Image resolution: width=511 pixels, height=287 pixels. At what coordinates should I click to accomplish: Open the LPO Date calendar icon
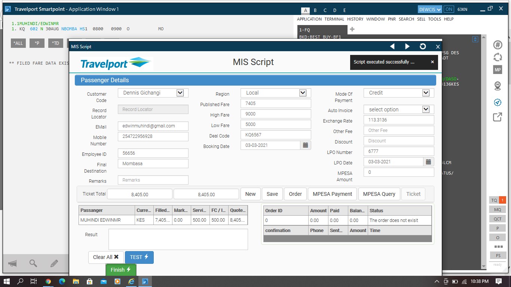pyautogui.click(x=428, y=162)
